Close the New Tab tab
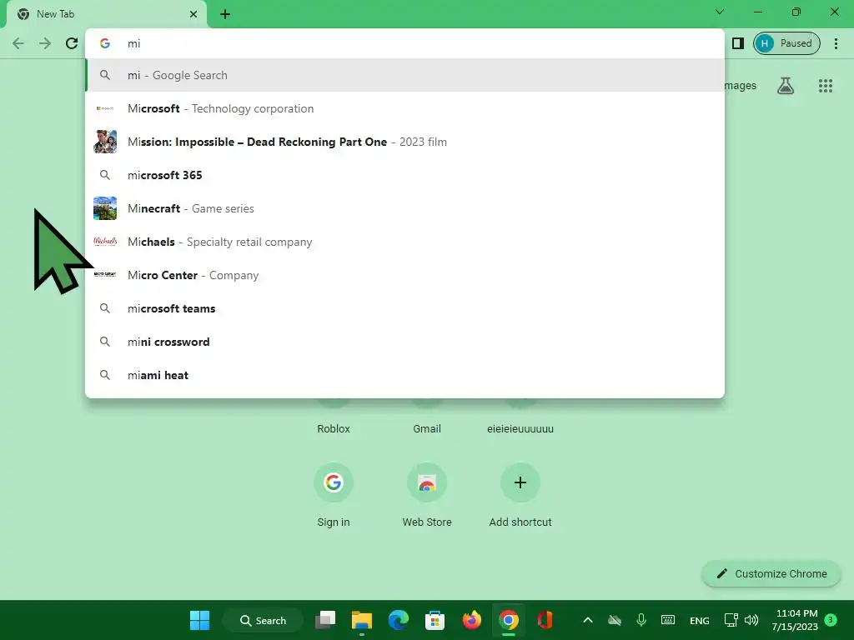Viewport: 854px width, 640px height. (x=193, y=14)
